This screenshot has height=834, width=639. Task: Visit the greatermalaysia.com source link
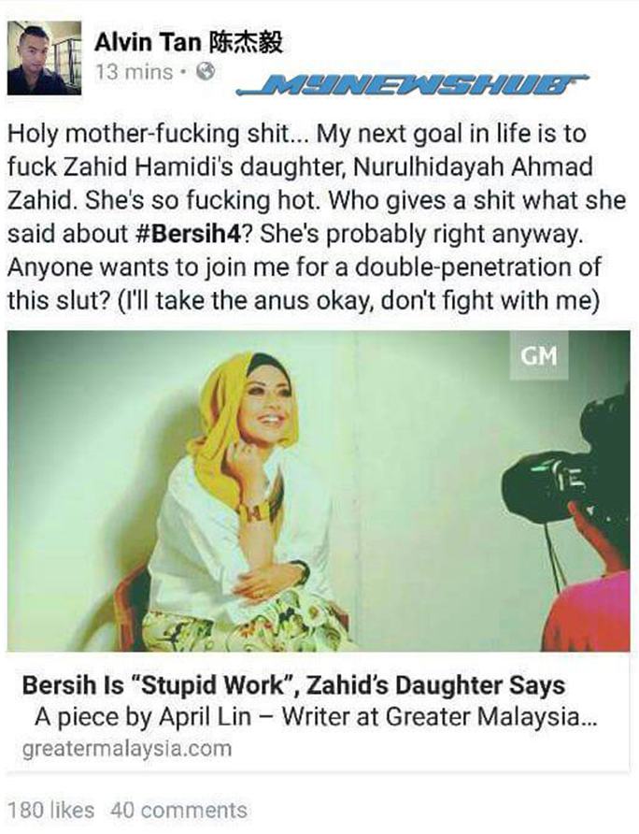point(127,748)
